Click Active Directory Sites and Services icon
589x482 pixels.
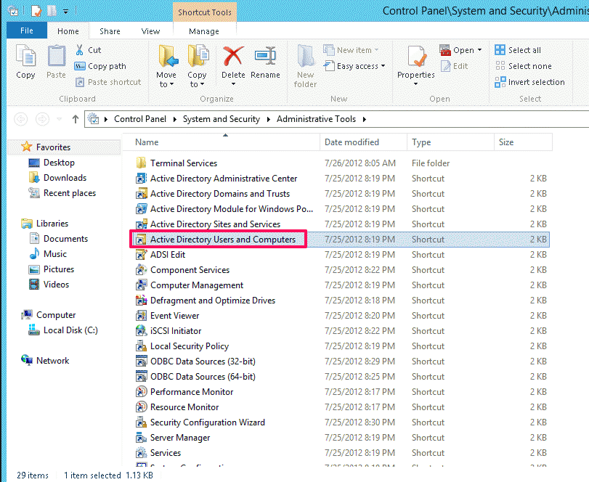(x=141, y=224)
